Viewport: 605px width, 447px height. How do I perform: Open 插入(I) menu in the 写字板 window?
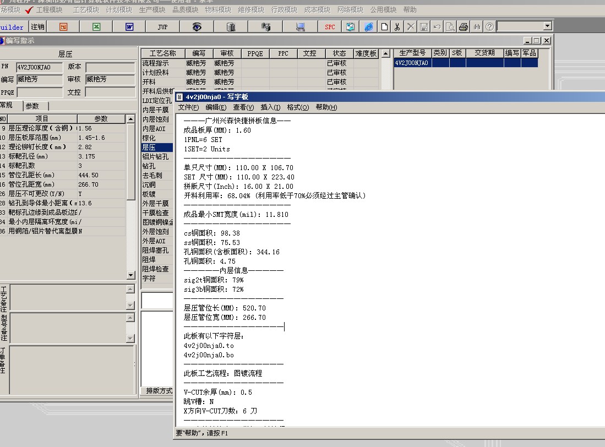270,107
